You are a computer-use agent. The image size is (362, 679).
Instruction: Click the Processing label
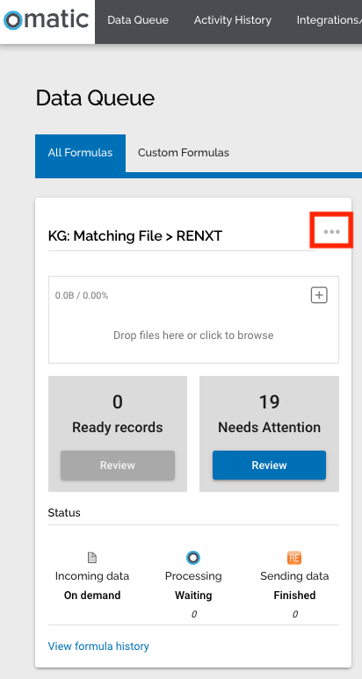[x=193, y=576]
